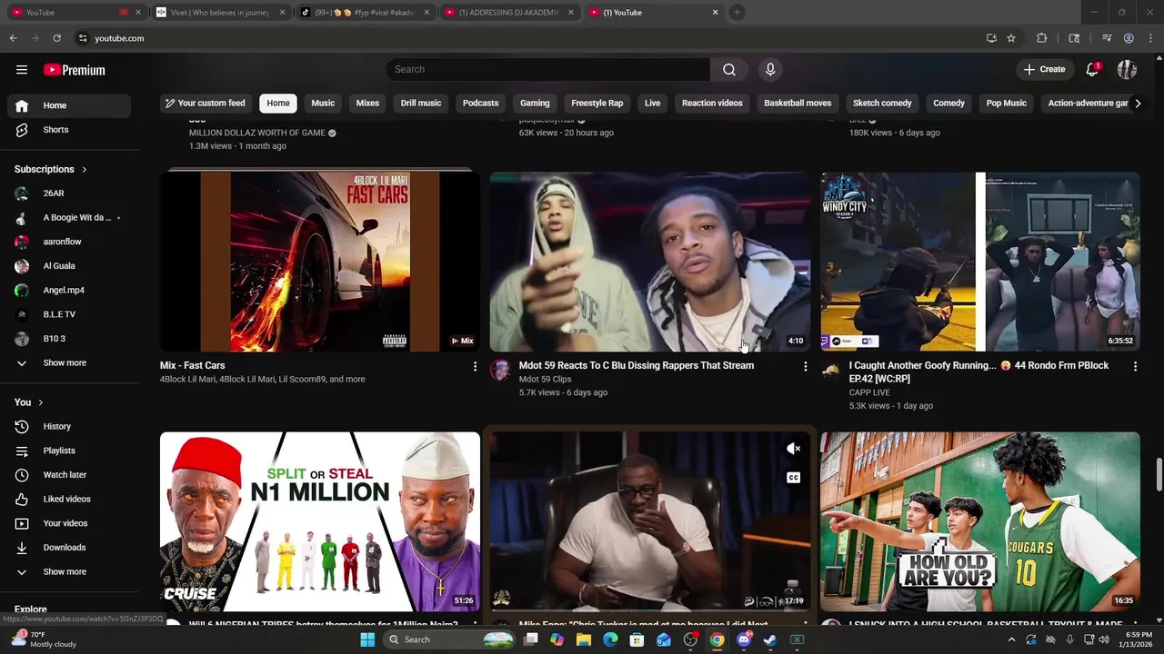
Task: Open Mdot 59 Clips channel avatar
Action: click(x=500, y=369)
